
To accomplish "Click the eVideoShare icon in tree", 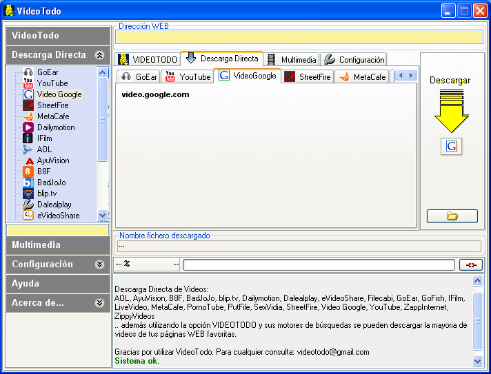I will click(x=28, y=216).
